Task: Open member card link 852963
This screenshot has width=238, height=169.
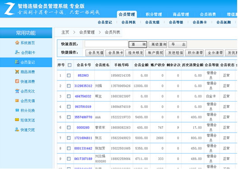Action: coord(83,76)
